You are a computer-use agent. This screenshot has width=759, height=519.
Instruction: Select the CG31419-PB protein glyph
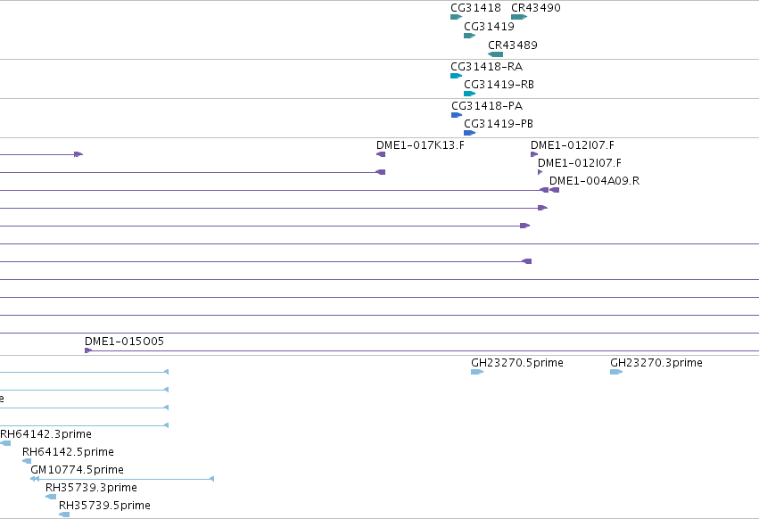click(x=469, y=133)
